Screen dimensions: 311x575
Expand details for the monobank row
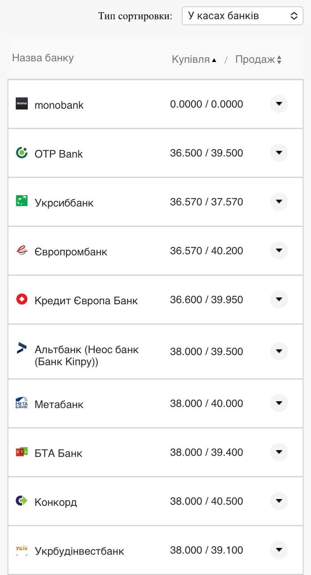click(279, 104)
